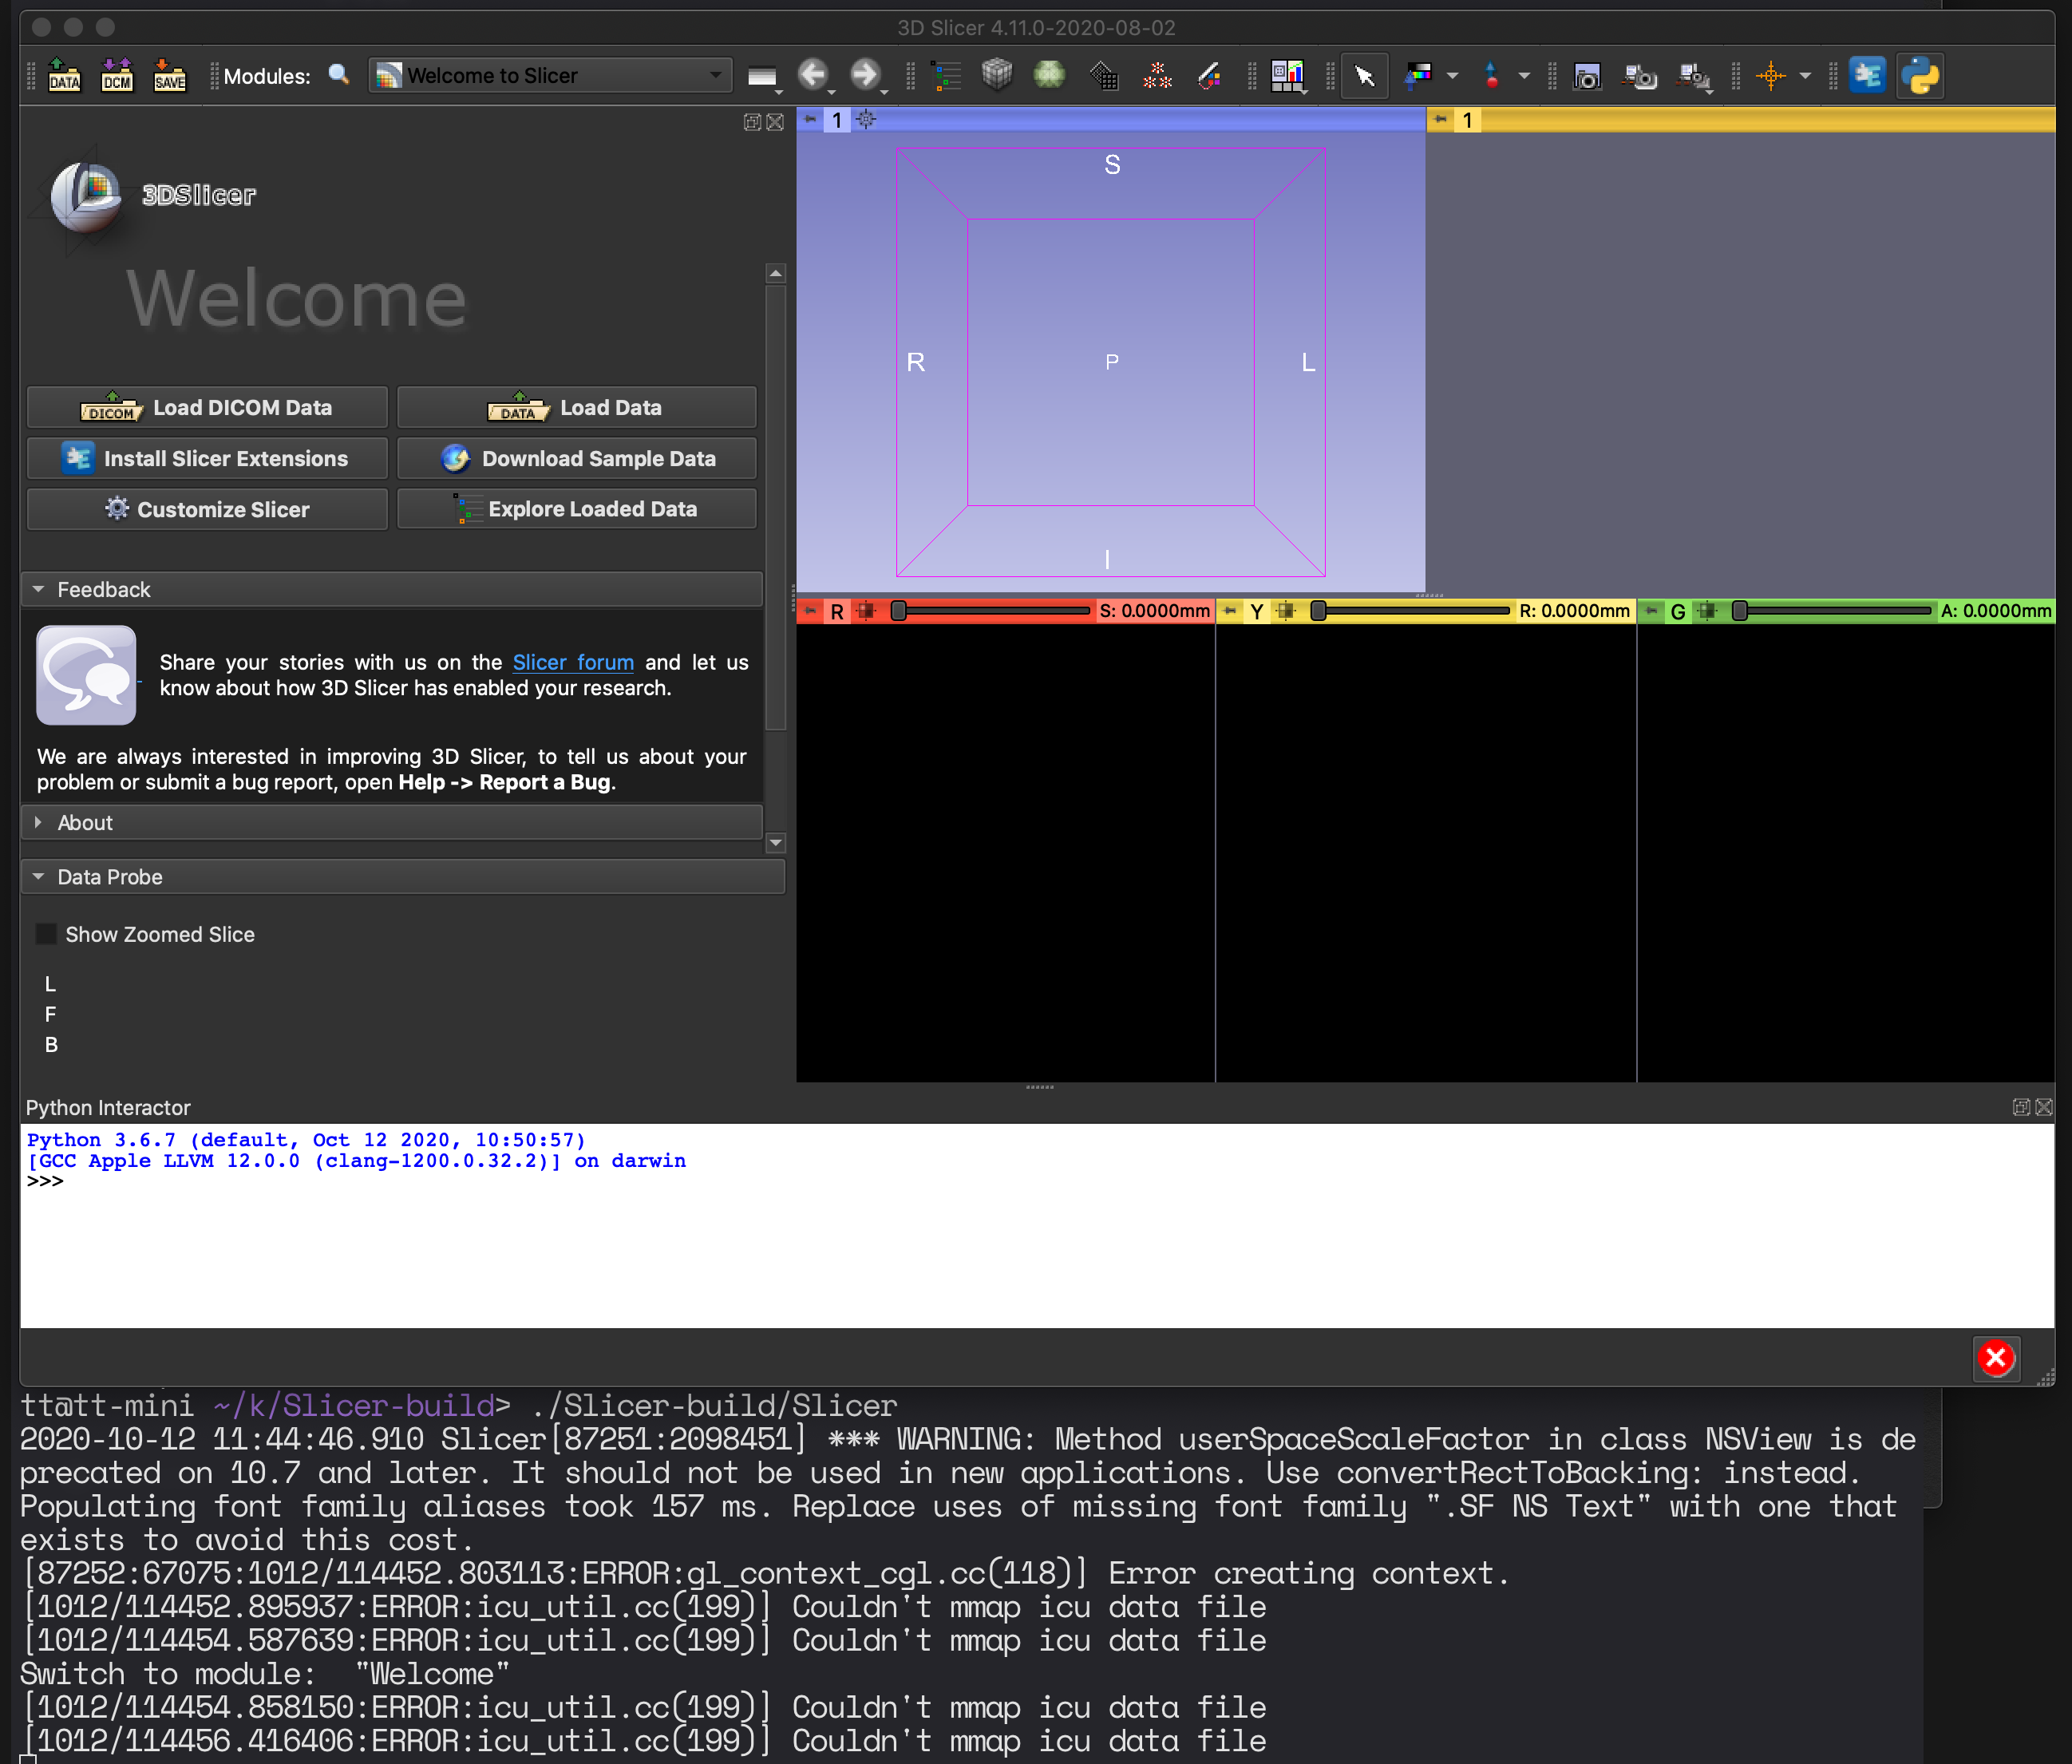This screenshot has height=1764, width=2072.
Task: Select the mouse pointer interaction tool
Action: click(1364, 76)
